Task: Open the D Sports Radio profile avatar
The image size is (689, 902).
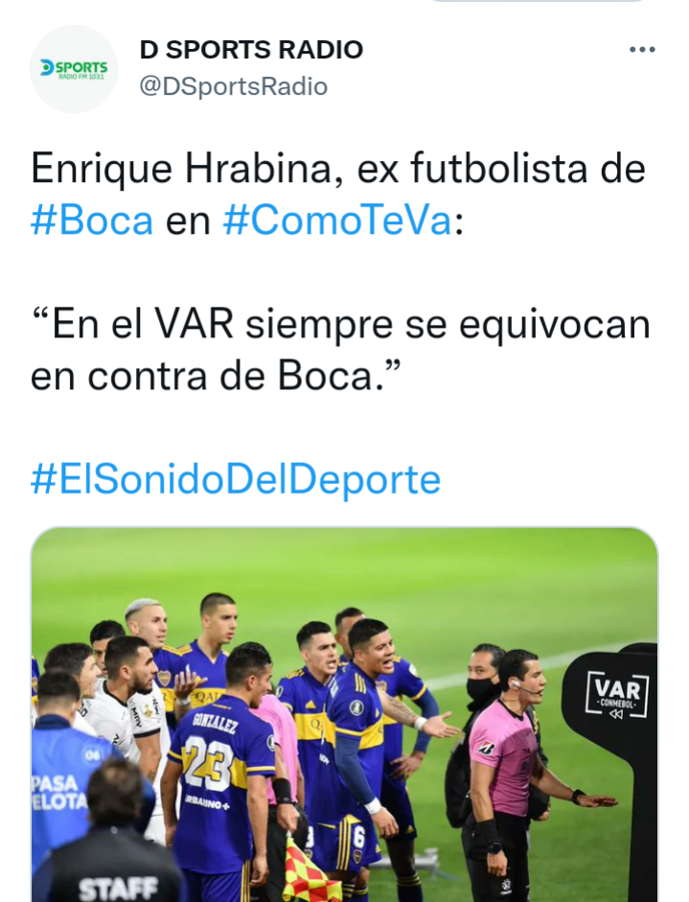Action: pyautogui.click(x=74, y=69)
